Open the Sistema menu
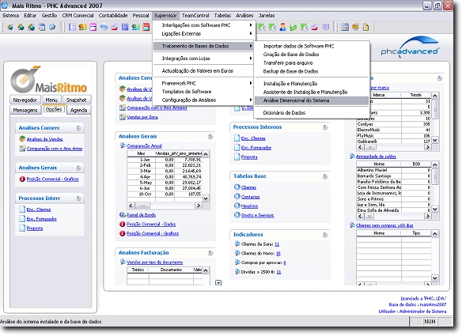Viewport: 462px width, 336px height. (x=10, y=15)
